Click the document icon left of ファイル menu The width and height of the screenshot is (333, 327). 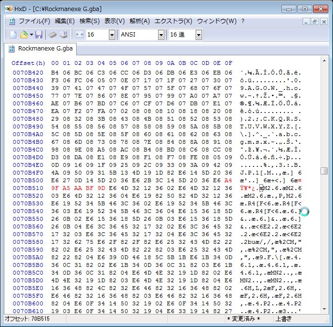click(x=12, y=22)
